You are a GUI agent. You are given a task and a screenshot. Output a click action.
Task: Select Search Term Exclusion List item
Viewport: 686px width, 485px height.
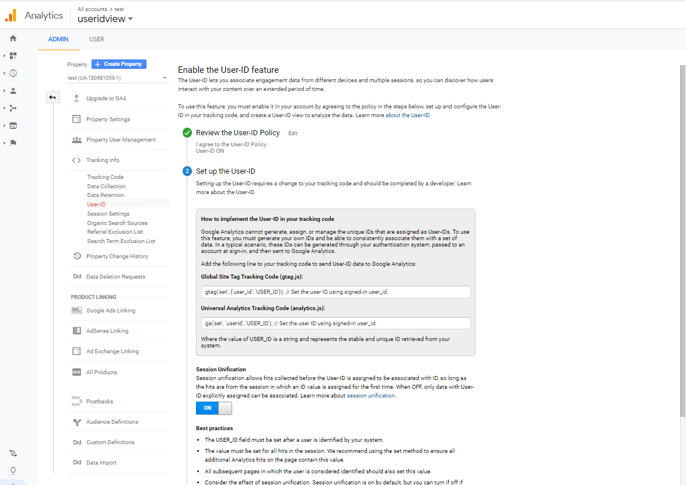tap(121, 241)
